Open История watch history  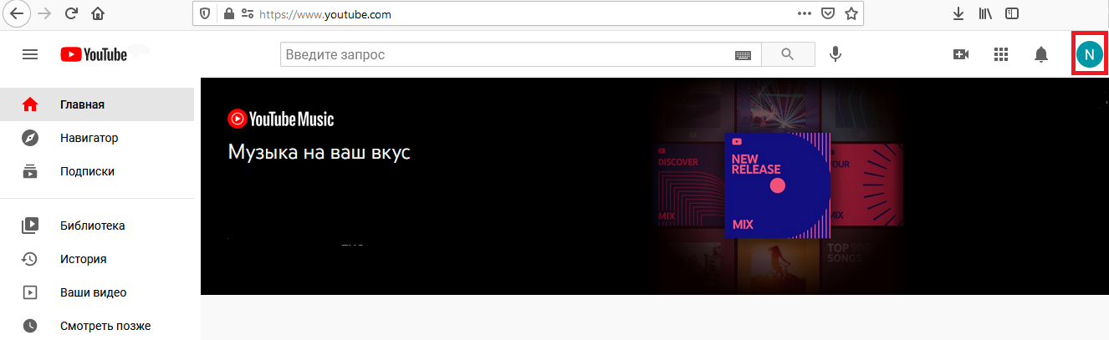point(83,259)
